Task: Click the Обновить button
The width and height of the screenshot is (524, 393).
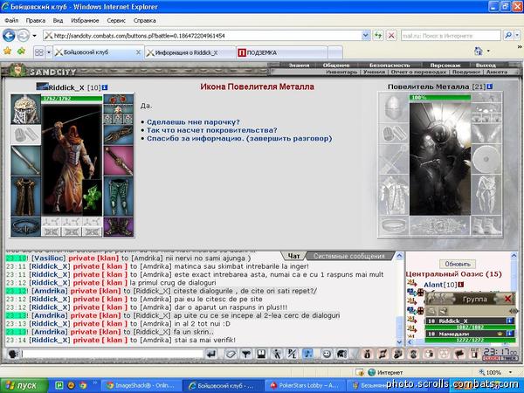Action: [x=458, y=264]
